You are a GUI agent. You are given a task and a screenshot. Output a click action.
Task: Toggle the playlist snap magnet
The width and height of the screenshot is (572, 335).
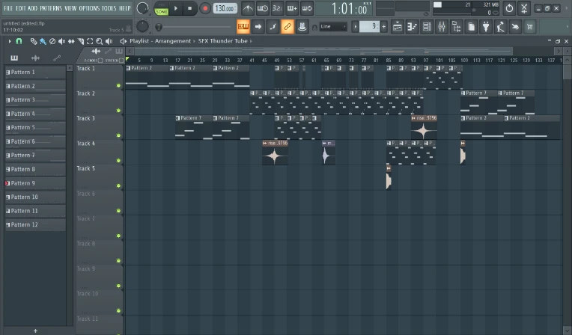click(x=19, y=41)
